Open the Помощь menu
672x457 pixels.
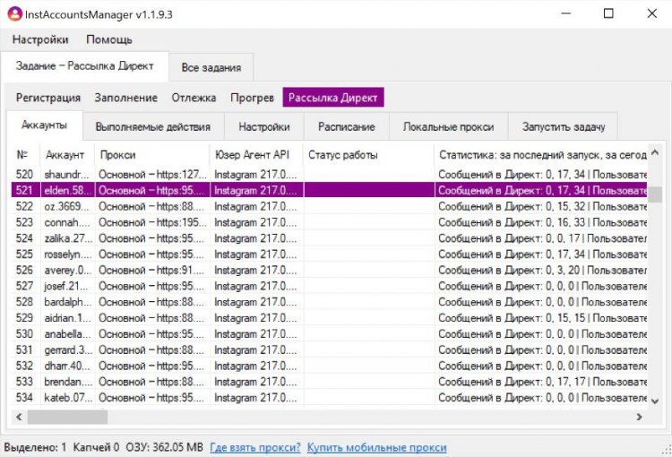(x=109, y=39)
